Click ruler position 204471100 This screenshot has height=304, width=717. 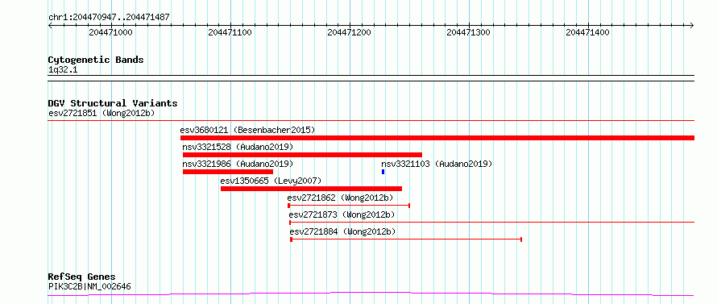click(230, 32)
